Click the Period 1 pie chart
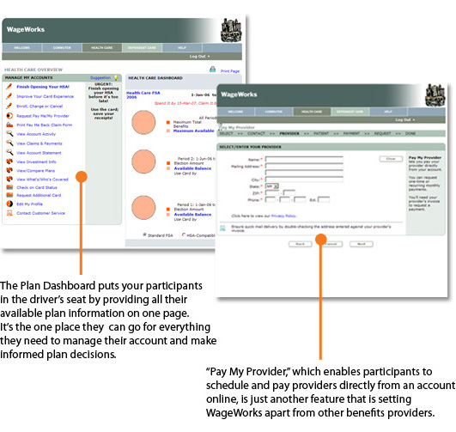The width and height of the screenshot is (456, 432). click(x=143, y=208)
